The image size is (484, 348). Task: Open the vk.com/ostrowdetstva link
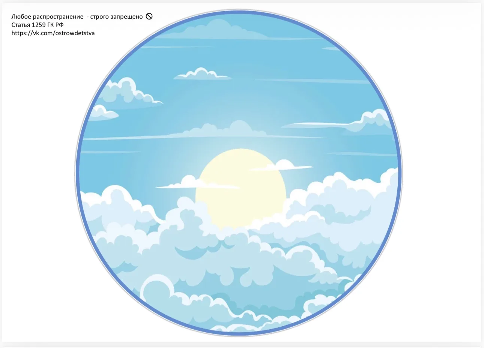(53, 33)
